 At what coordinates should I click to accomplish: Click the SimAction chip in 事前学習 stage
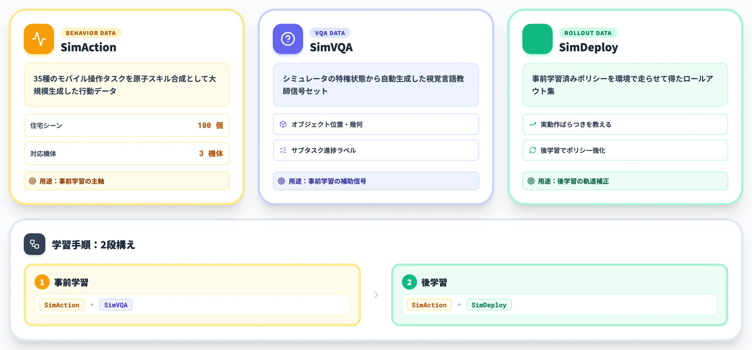point(62,305)
